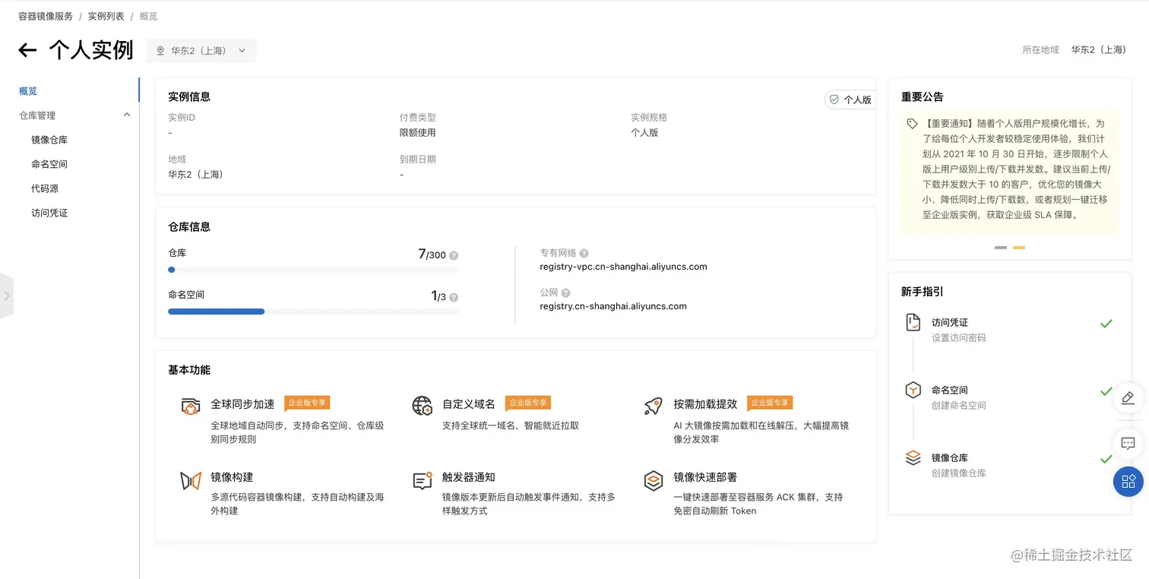
Task: Open the floating chat feedback button
Action: pyautogui.click(x=1128, y=442)
